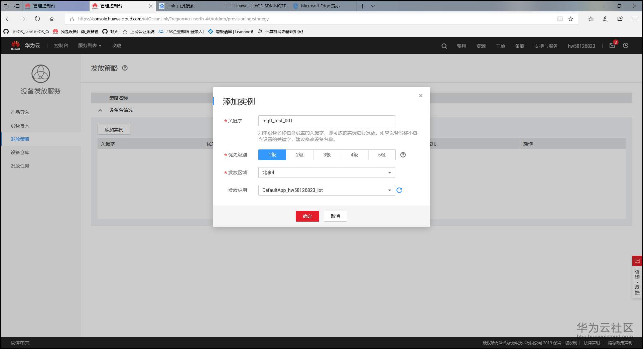This screenshot has height=349, width=643.
Task: Open the Edge favorites hub
Action: 591,19
